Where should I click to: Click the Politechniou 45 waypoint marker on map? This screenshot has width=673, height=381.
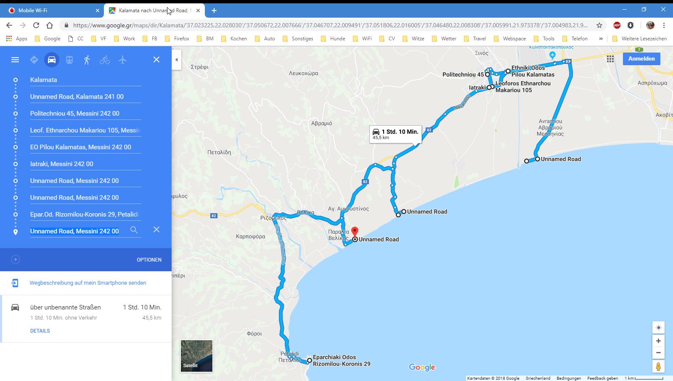pos(488,74)
